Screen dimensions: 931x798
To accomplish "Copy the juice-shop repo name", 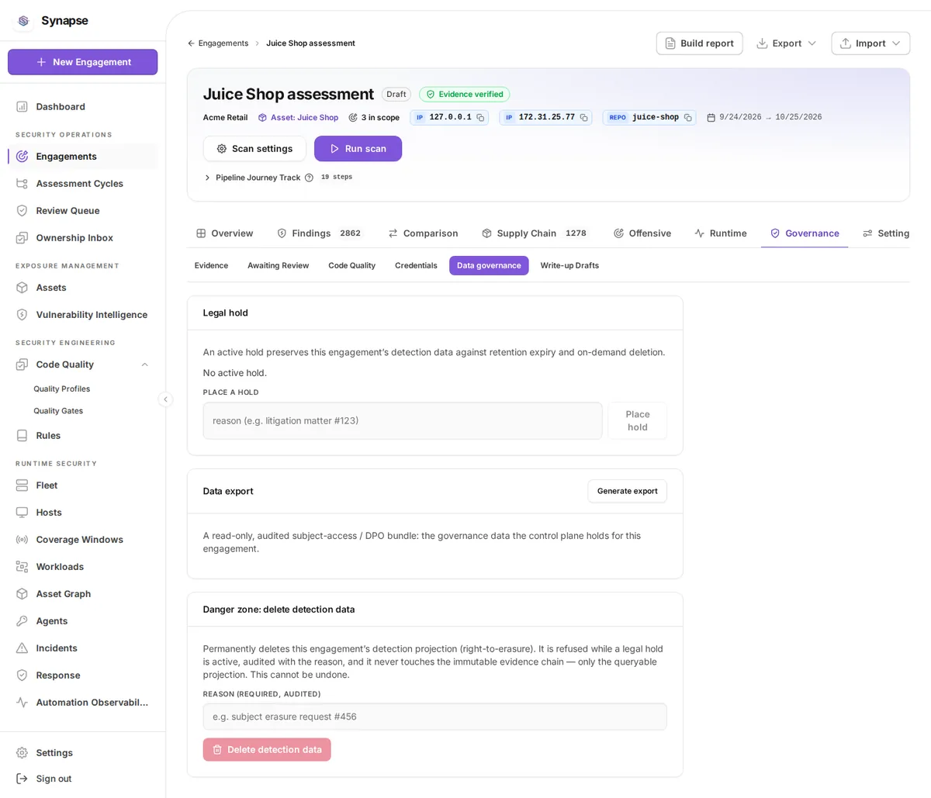I will [687, 118].
